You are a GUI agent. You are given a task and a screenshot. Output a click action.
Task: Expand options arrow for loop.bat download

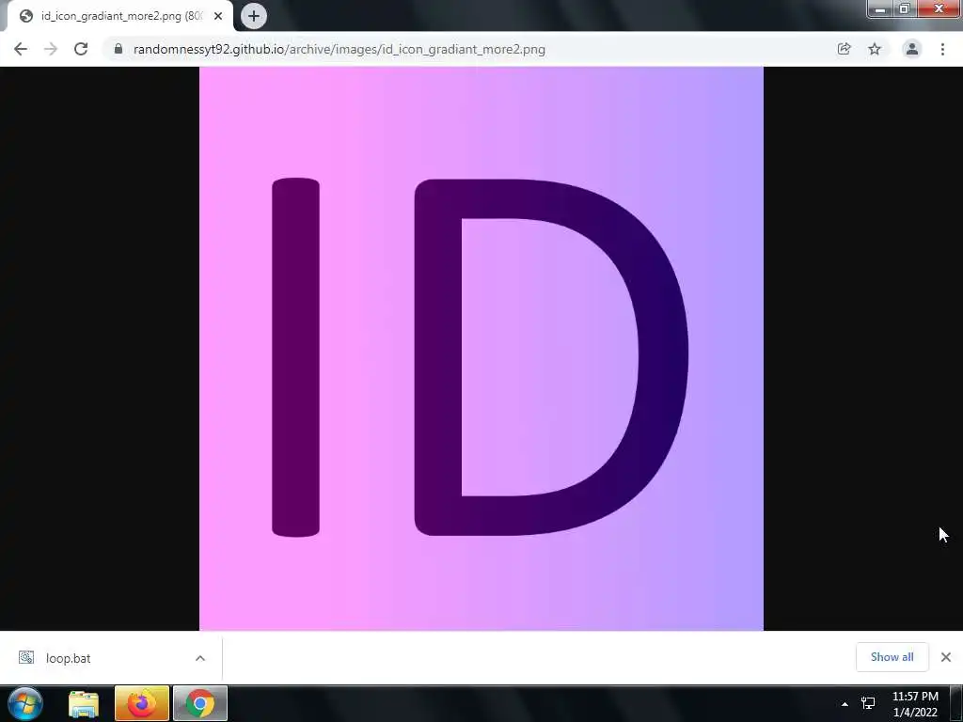point(200,658)
